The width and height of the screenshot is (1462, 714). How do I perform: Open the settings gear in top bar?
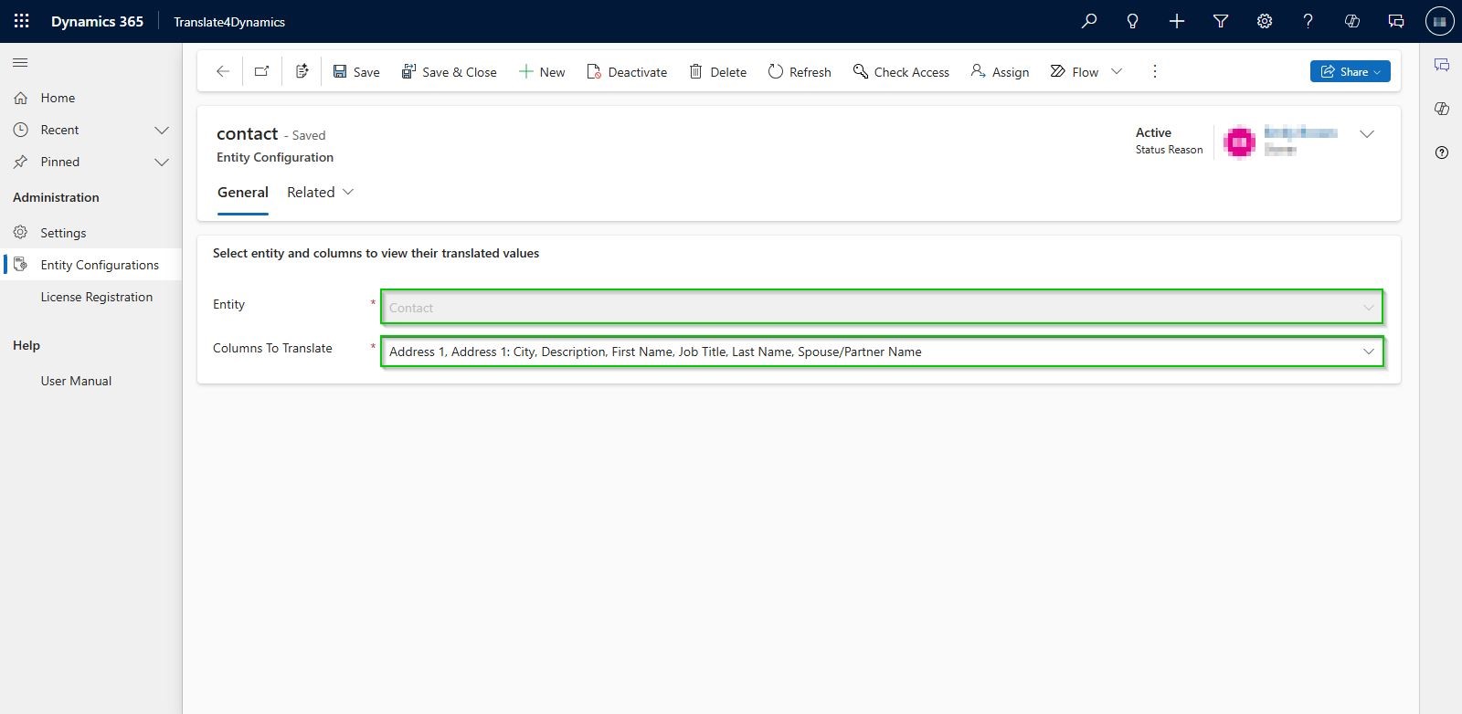coord(1264,21)
